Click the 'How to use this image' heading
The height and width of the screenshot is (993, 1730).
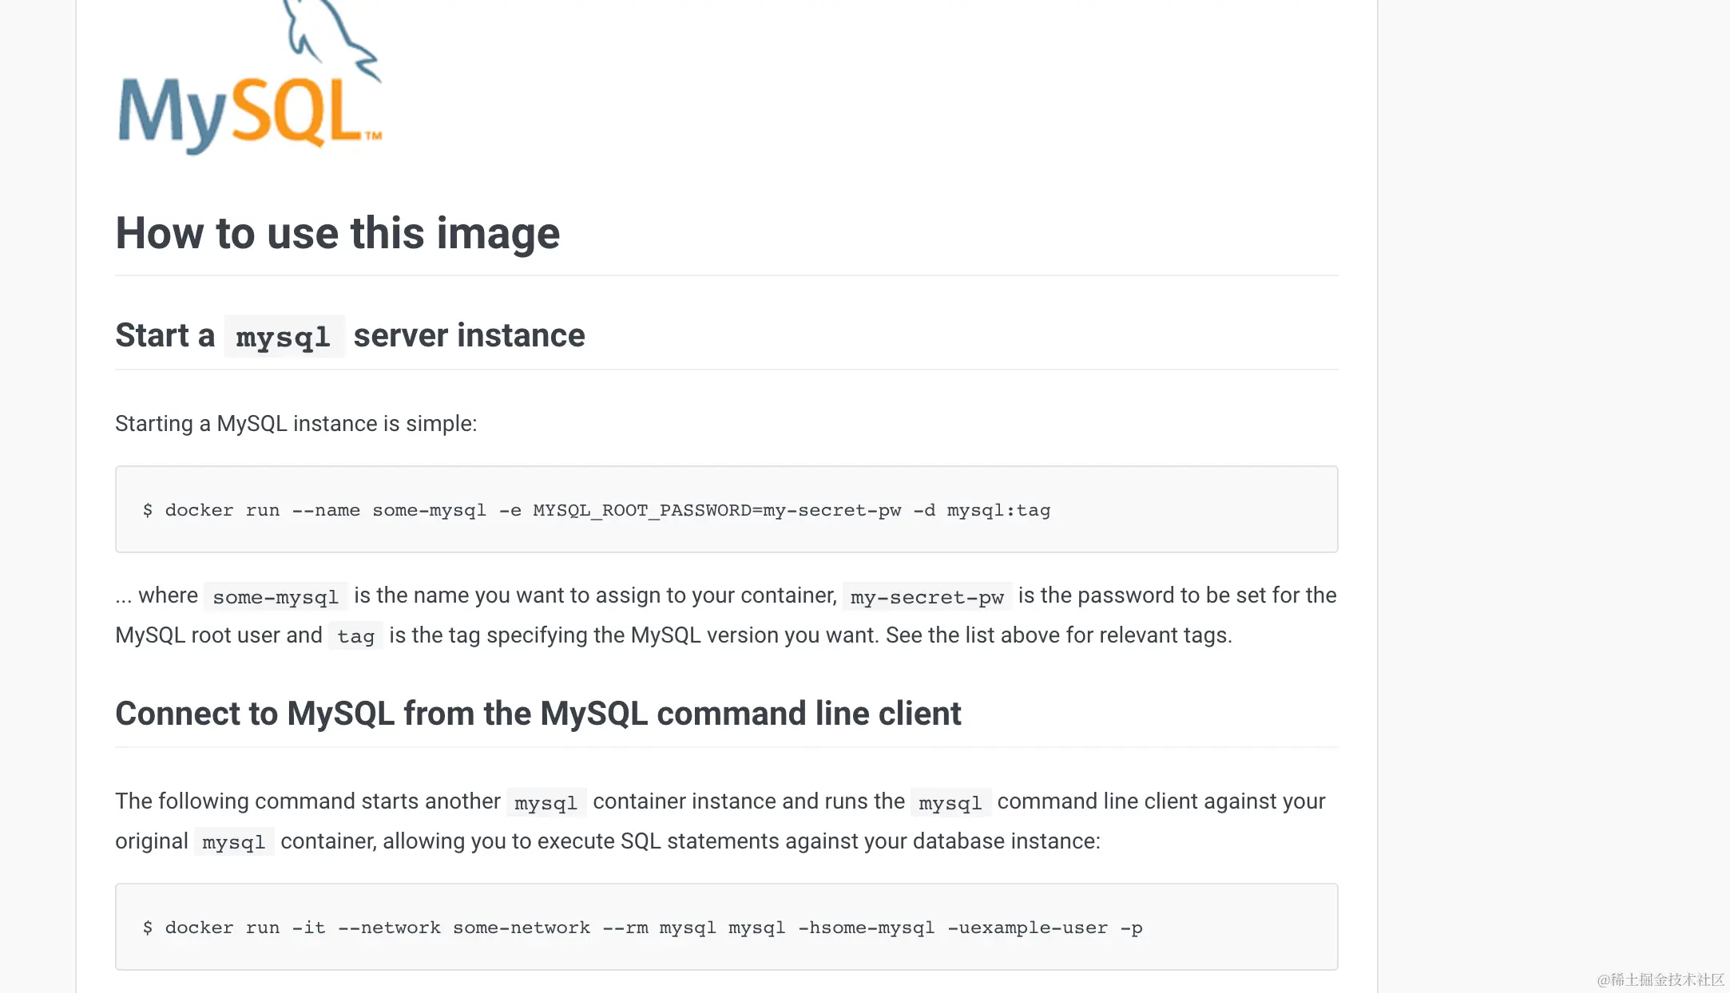337,233
